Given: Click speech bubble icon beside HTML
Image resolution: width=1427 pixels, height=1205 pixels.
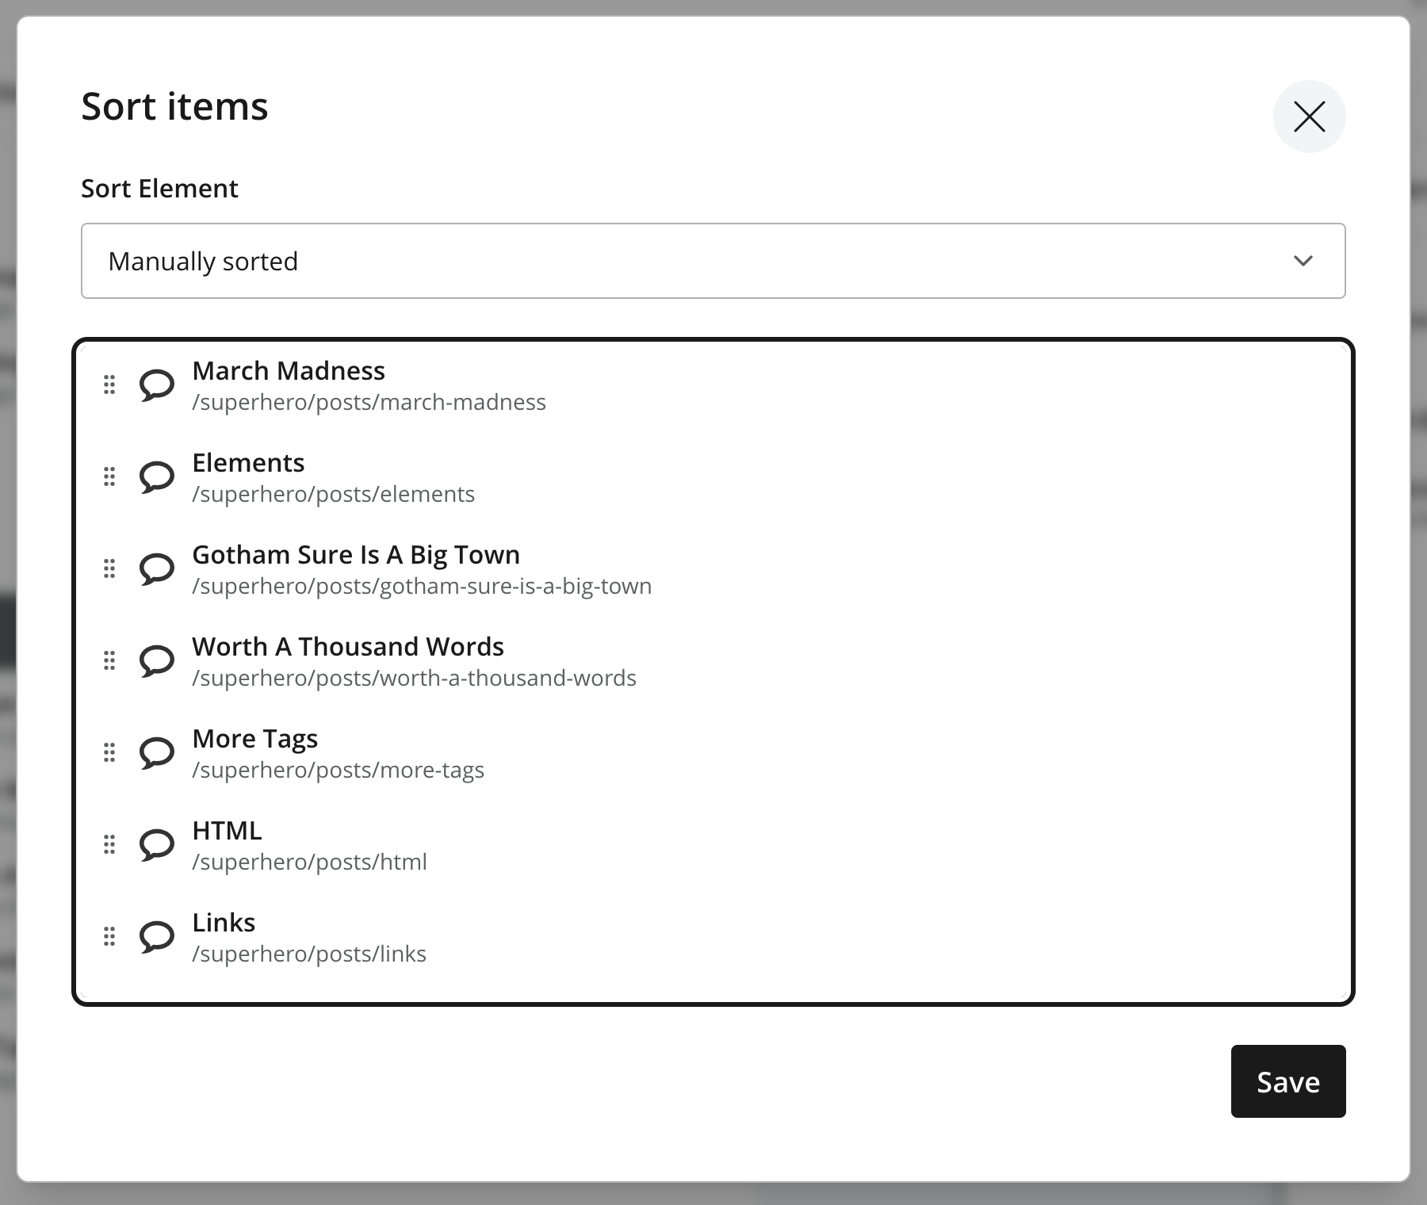Looking at the screenshot, I should pyautogui.click(x=157, y=846).
